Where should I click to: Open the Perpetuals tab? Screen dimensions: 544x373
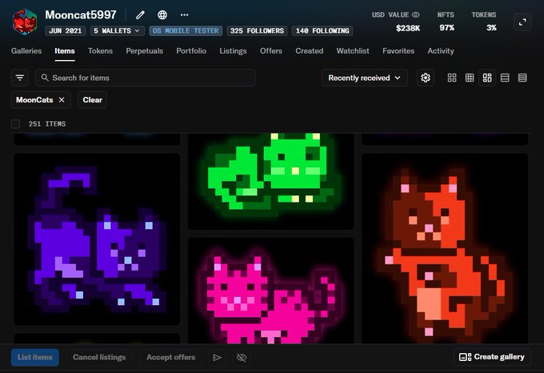click(x=144, y=51)
